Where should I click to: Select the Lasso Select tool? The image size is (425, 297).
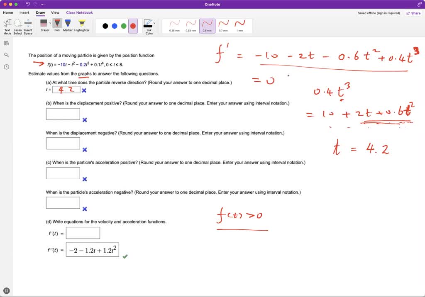point(17,26)
